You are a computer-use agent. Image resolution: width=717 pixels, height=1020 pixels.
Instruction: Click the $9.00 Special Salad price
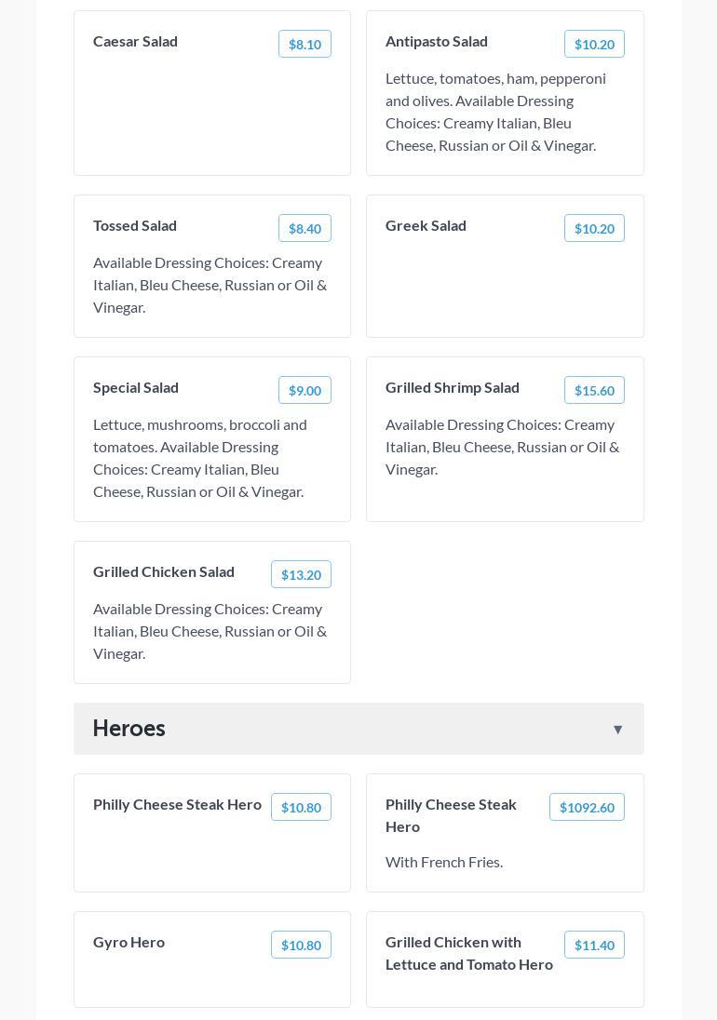pyautogui.click(x=304, y=390)
